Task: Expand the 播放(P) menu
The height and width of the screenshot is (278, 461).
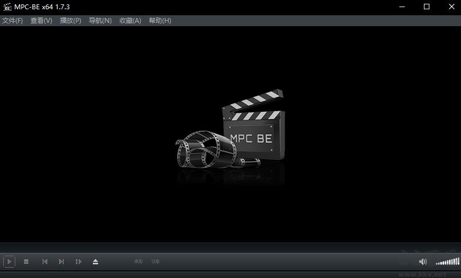Action: (x=70, y=21)
